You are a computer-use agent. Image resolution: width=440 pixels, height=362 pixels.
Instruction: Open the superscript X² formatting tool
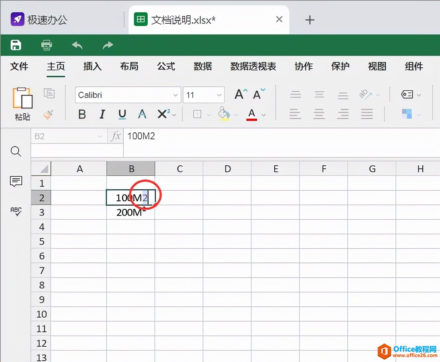[163, 114]
